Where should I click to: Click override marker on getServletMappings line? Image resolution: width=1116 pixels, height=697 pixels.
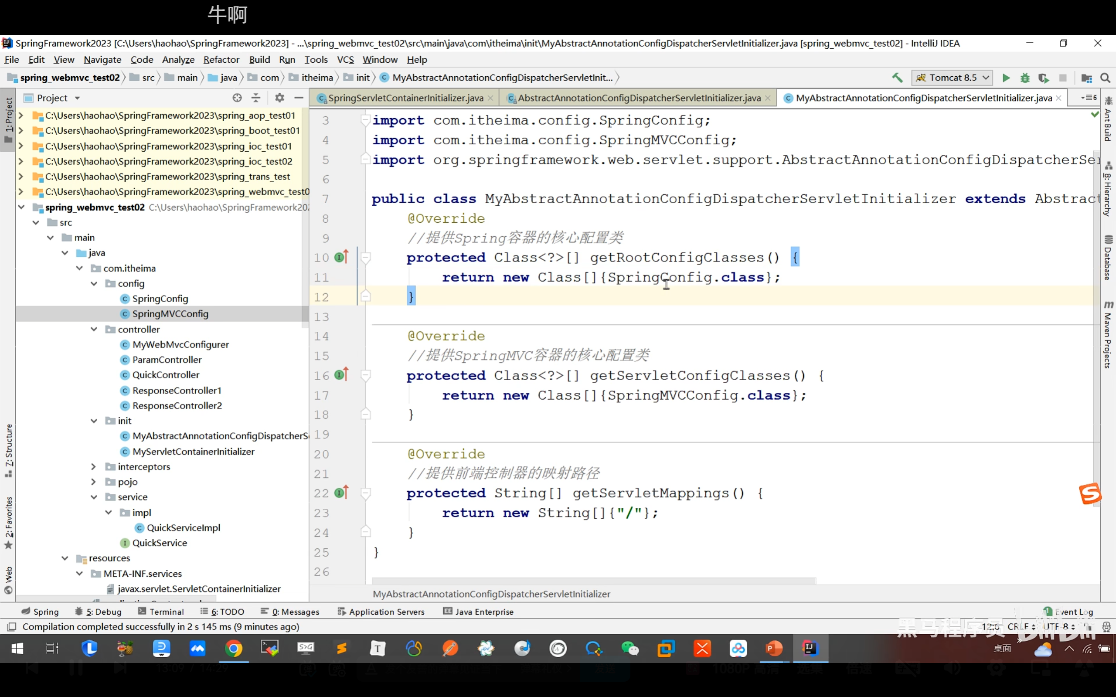coord(342,492)
